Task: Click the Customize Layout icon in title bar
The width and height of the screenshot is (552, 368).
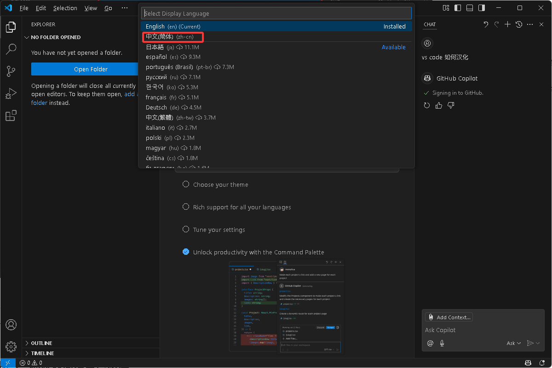Action: 446,8
